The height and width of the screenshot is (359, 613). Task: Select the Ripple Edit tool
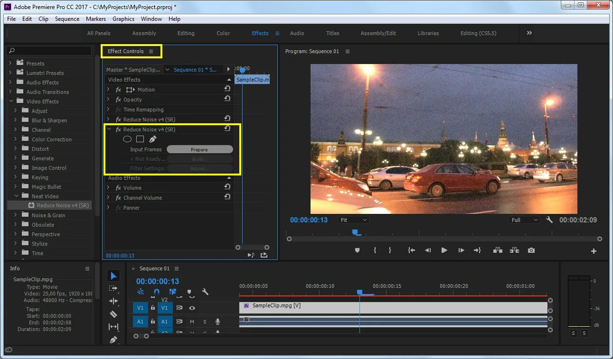point(113,301)
